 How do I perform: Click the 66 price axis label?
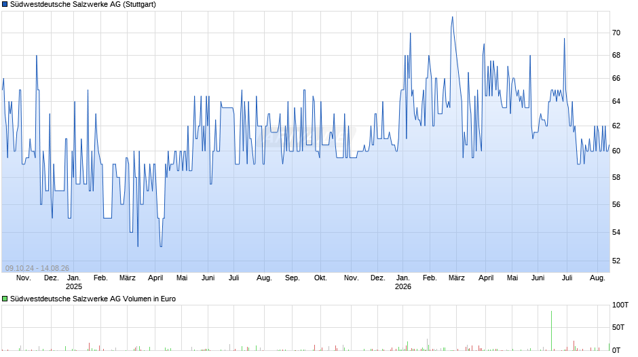point(616,78)
